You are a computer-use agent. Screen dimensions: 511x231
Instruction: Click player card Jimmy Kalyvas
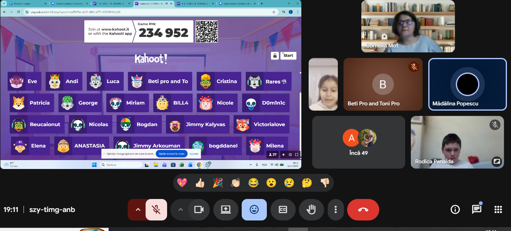pyautogui.click(x=198, y=124)
